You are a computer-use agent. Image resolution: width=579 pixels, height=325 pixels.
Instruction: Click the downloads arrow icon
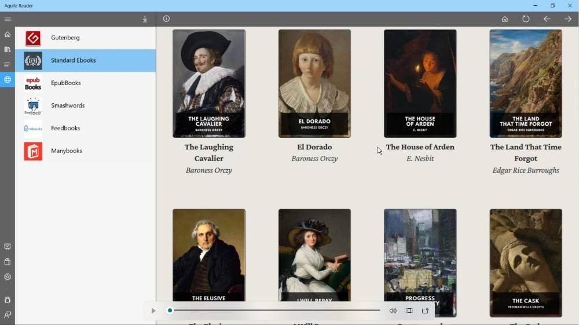(145, 19)
